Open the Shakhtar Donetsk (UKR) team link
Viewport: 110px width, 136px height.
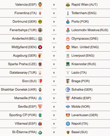click(x=19, y=90)
